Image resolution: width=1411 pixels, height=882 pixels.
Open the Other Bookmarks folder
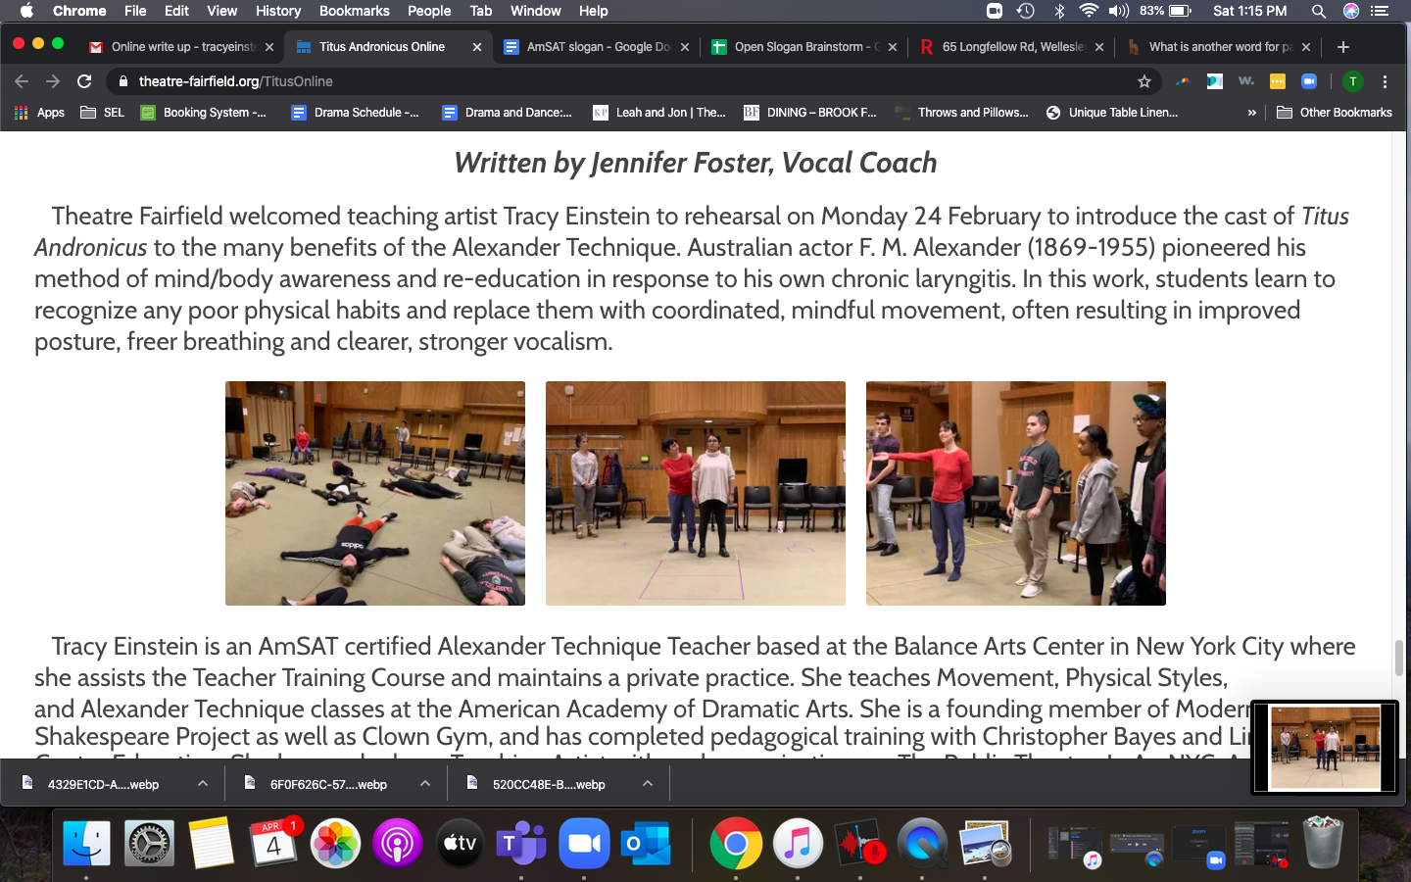click(1335, 113)
